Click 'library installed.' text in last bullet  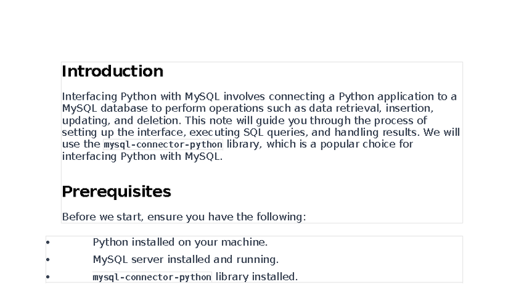[x=257, y=277]
